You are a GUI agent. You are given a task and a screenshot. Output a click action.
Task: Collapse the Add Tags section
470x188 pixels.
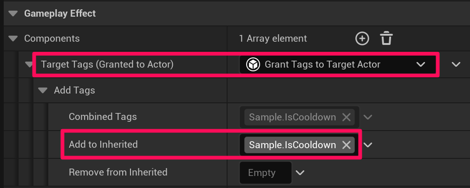[x=43, y=90]
